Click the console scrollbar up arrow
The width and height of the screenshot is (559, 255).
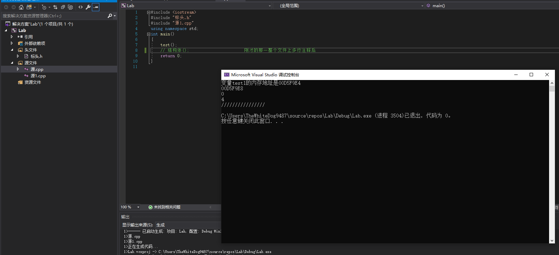point(552,83)
